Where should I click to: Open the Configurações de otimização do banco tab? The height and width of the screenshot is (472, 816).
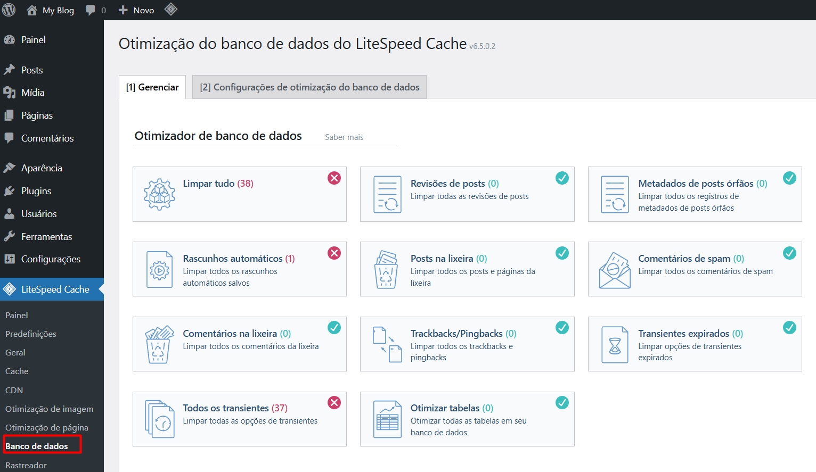pyautogui.click(x=309, y=87)
